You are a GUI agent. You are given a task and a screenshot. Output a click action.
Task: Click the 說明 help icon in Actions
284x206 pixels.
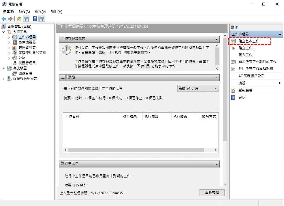coord(233,98)
